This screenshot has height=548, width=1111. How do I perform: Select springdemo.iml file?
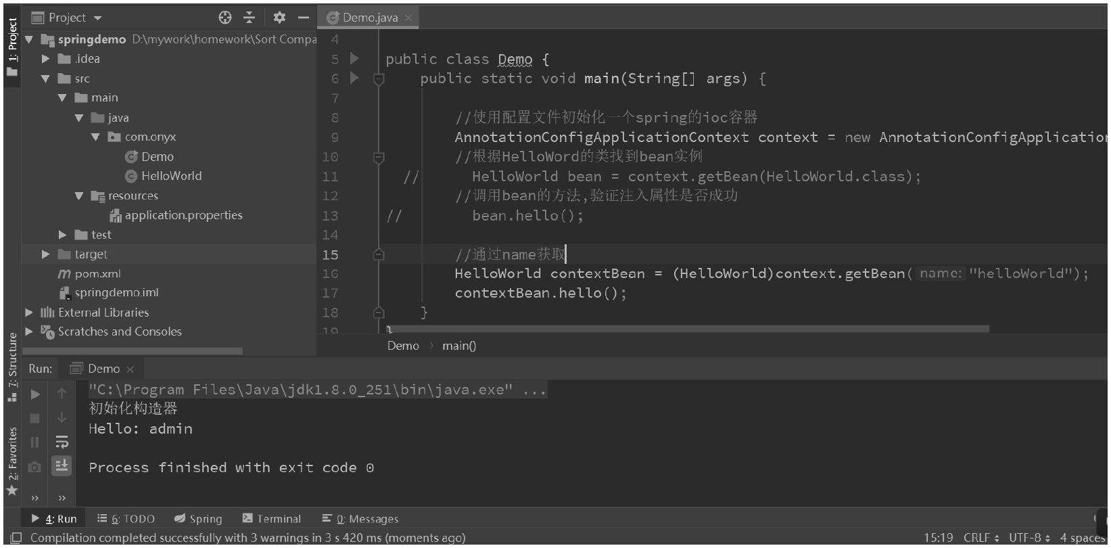point(109,293)
